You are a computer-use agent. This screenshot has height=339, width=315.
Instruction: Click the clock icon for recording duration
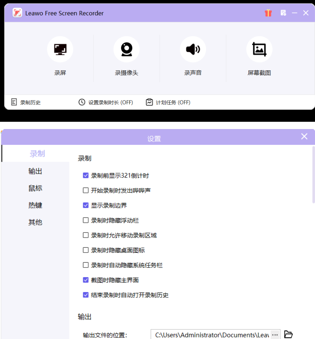(x=82, y=102)
